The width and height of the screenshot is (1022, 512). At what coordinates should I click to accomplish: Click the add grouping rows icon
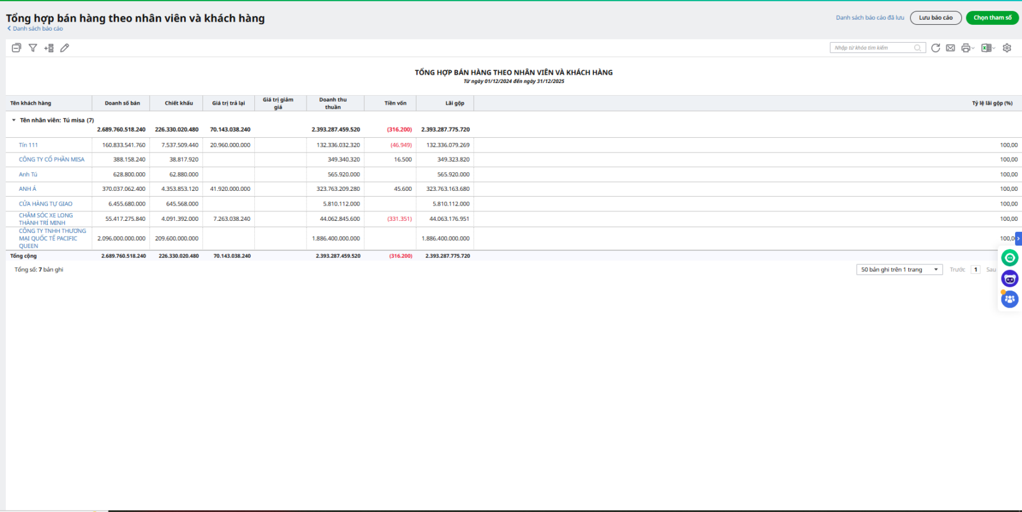49,48
